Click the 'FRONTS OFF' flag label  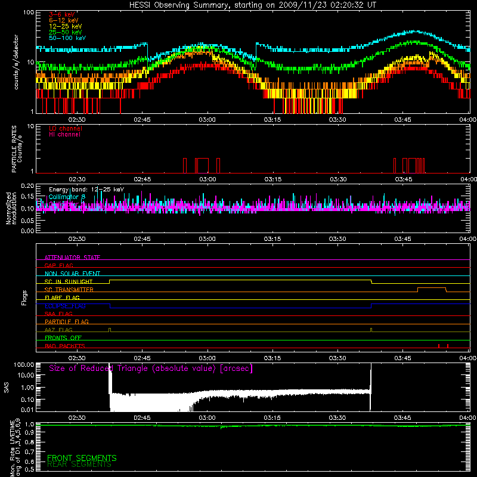63,337
